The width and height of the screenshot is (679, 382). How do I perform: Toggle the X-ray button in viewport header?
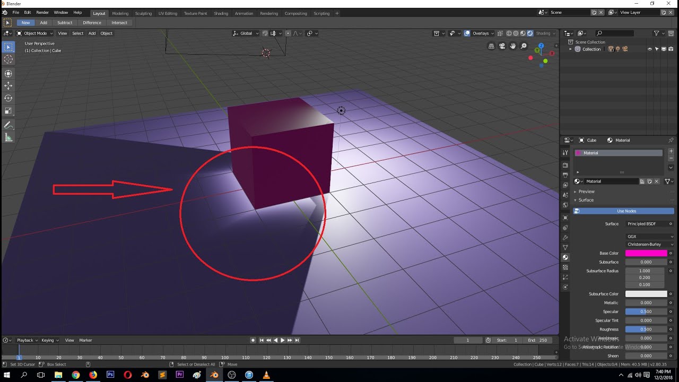[500, 33]
